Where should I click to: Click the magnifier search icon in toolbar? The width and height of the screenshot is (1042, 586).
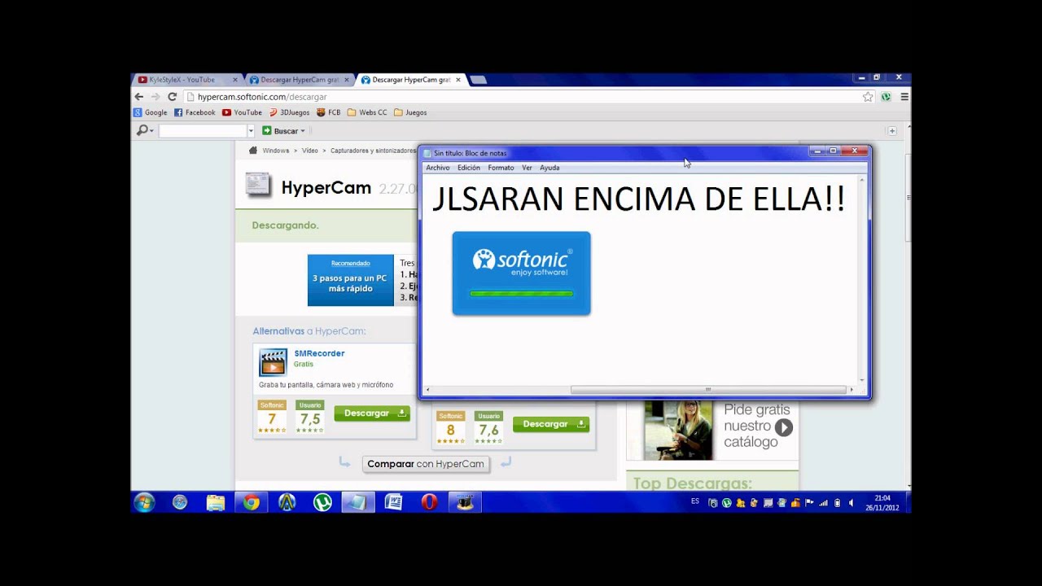tap(142, 130)
